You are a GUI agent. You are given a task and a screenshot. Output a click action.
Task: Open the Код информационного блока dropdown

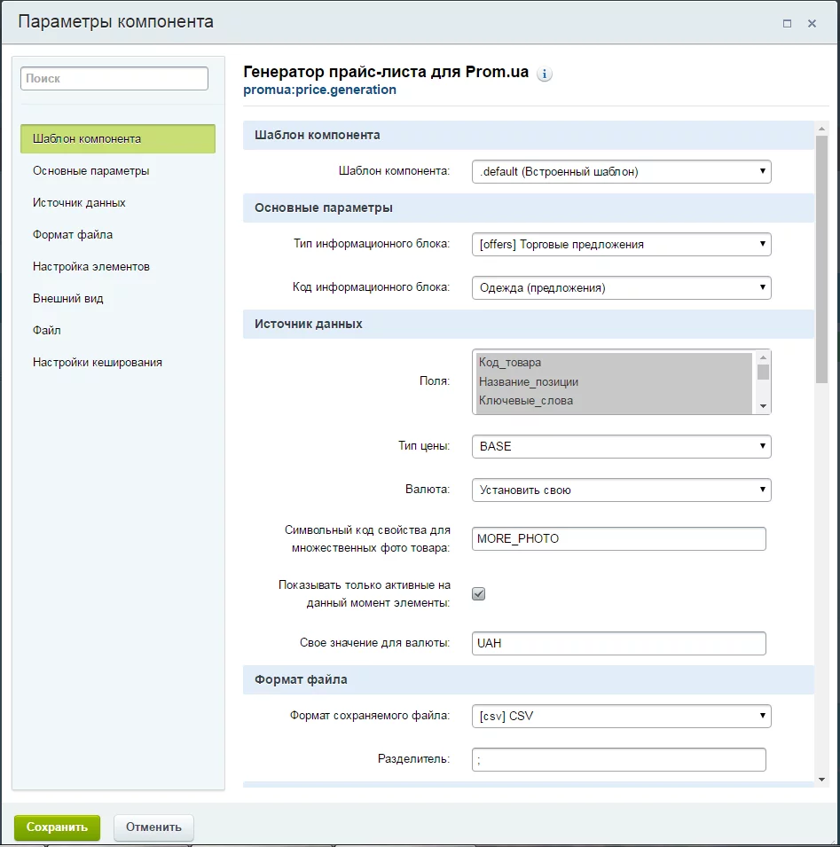621,287
